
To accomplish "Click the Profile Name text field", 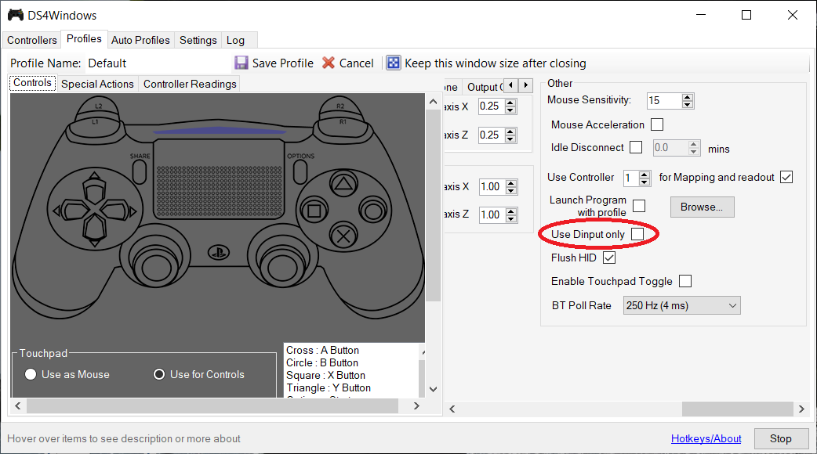I will (x=157, y=63).
